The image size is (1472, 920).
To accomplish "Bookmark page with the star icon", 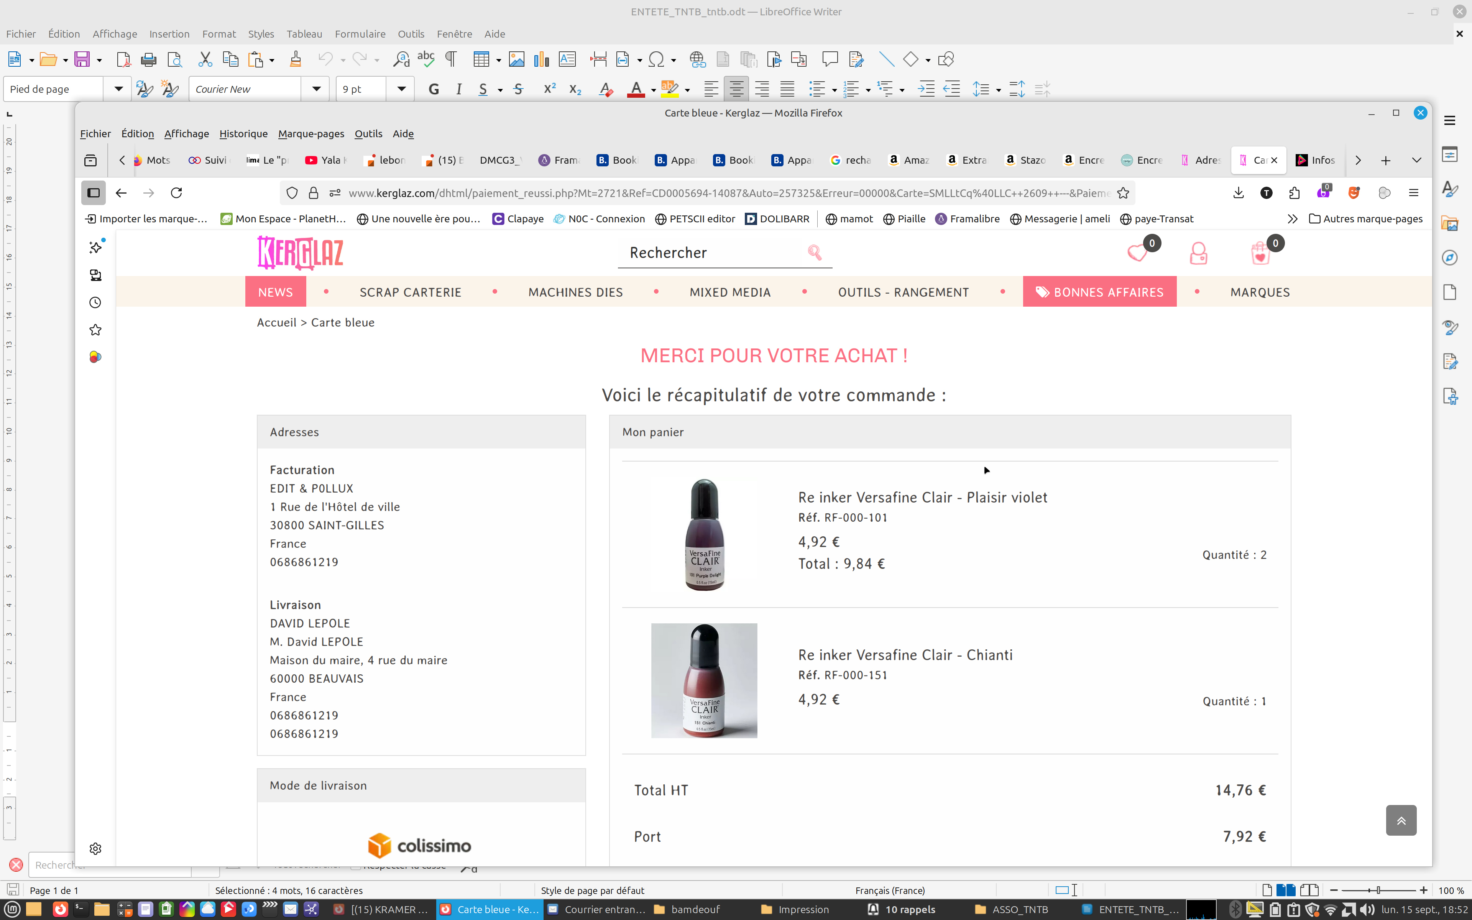I will click(x=1123, y=193).
